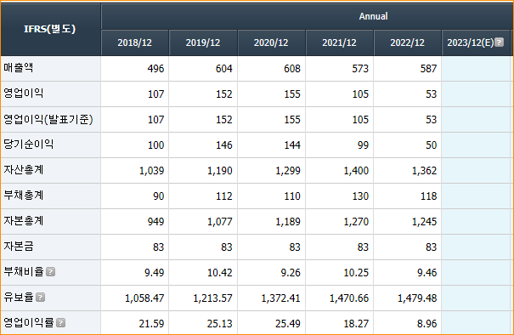
Task: Click the IFRS(별도) header cell
Action: [x=50, y=29]
